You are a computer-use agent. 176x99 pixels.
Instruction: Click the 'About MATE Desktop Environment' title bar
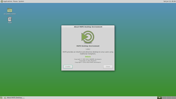(x=88, y=27)
